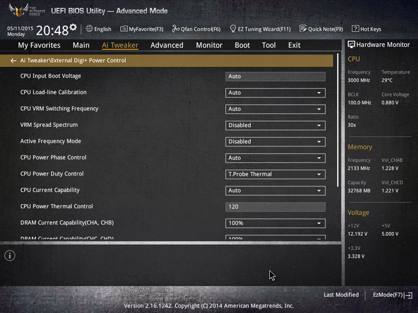Click +5V value 5.000 V

coord(390,234)
